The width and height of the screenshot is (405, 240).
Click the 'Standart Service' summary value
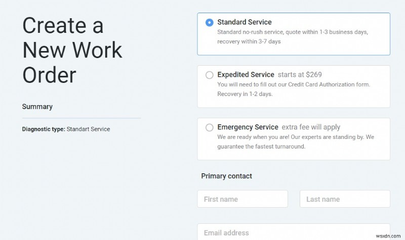point(88,129)
